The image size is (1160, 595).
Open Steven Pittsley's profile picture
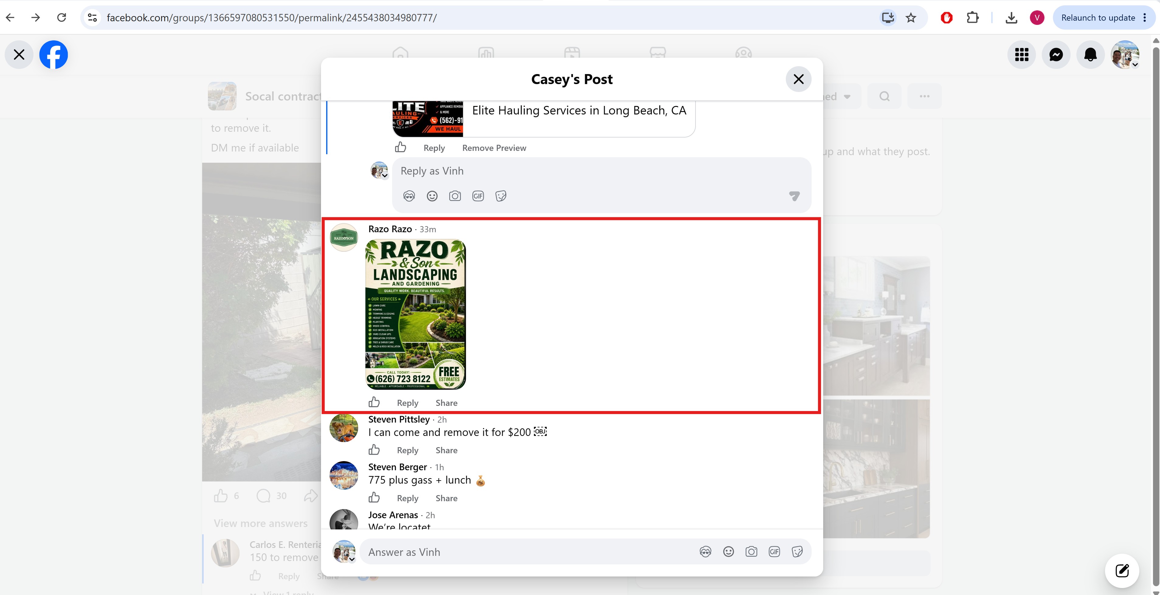(x=344, y=428)
